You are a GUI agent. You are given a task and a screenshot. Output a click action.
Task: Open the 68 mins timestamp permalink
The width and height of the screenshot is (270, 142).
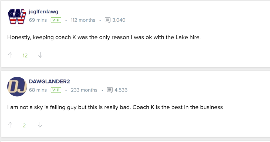[x=38, y=90]
